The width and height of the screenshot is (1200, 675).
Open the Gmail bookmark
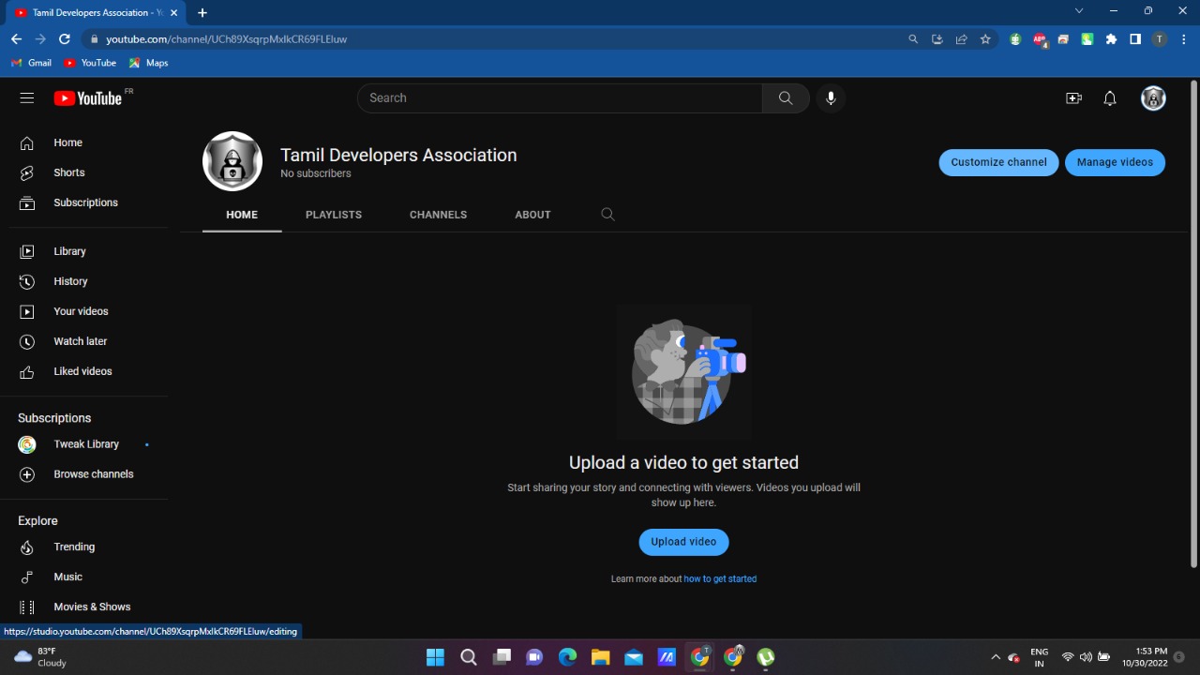pyautogui.click(x=31, y=63)
